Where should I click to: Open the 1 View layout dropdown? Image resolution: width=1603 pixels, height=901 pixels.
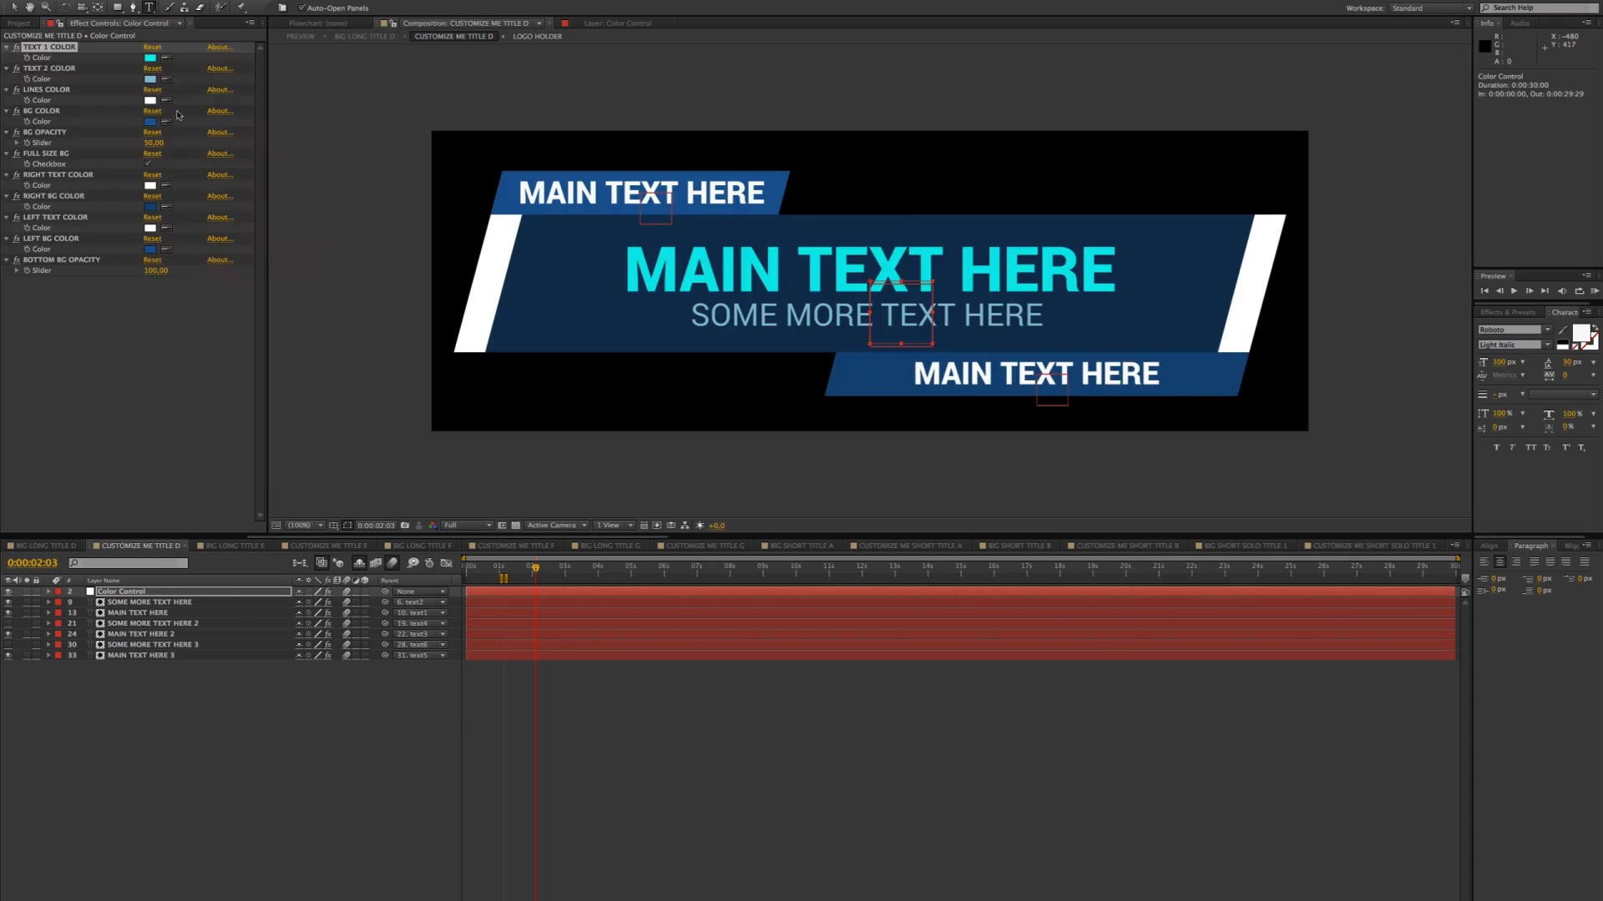(614, 526)
